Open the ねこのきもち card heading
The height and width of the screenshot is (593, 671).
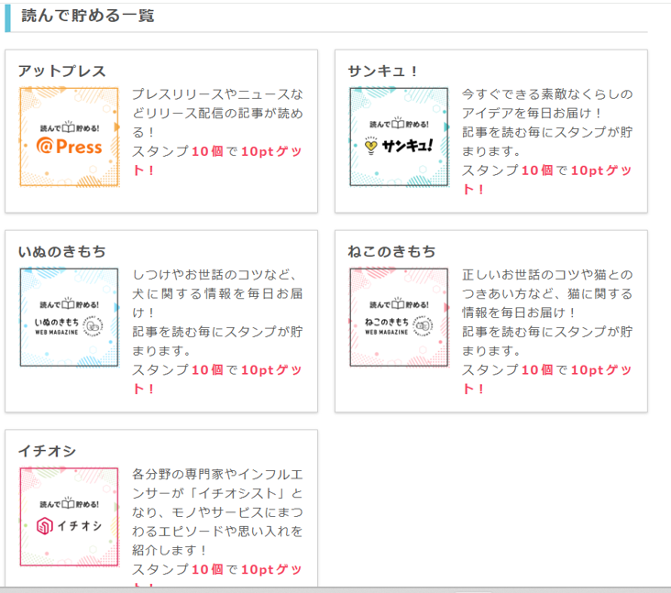coord(391,251)
